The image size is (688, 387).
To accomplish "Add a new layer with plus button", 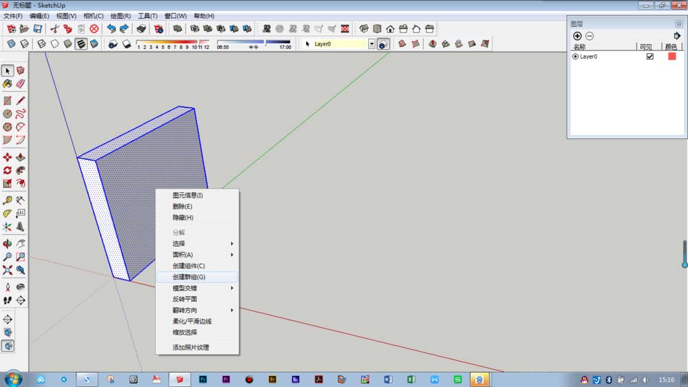I will pos(577,36).
